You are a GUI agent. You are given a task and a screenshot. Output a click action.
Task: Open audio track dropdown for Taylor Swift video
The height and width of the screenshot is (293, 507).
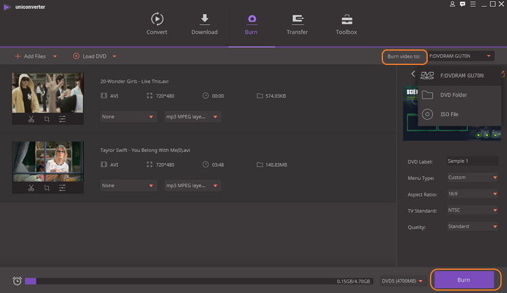click(193, 186)
